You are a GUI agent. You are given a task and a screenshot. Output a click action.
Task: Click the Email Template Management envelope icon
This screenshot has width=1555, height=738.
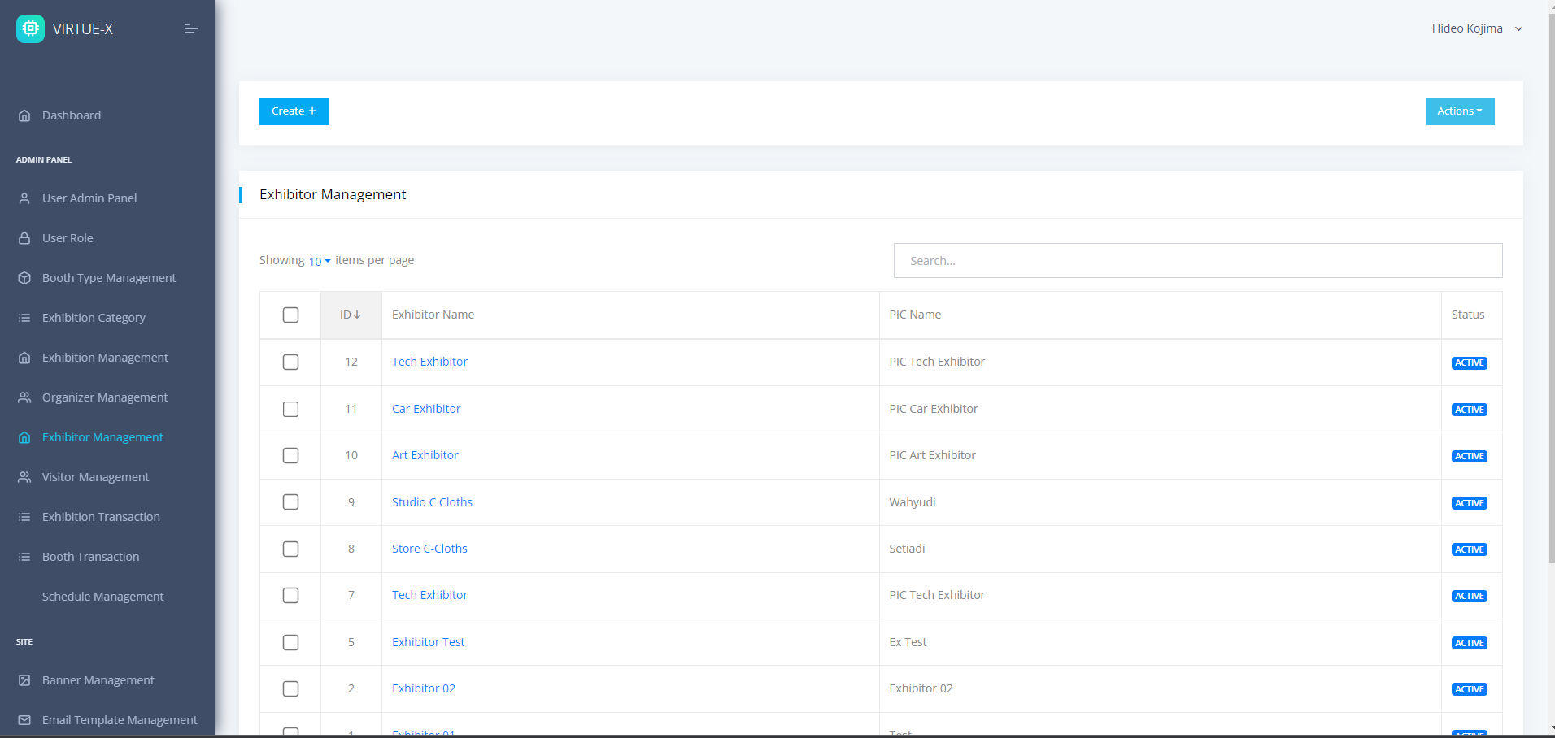[24, 720]
